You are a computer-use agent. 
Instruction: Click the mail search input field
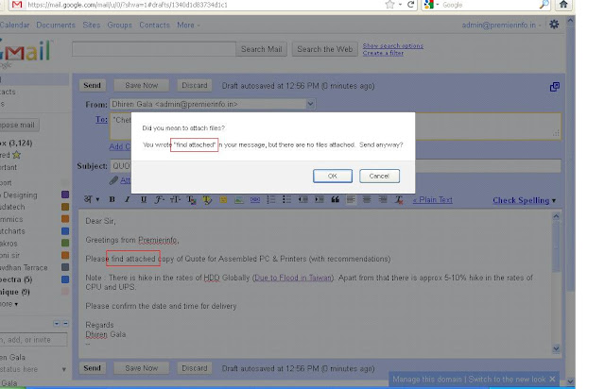(x=154, y=49)
